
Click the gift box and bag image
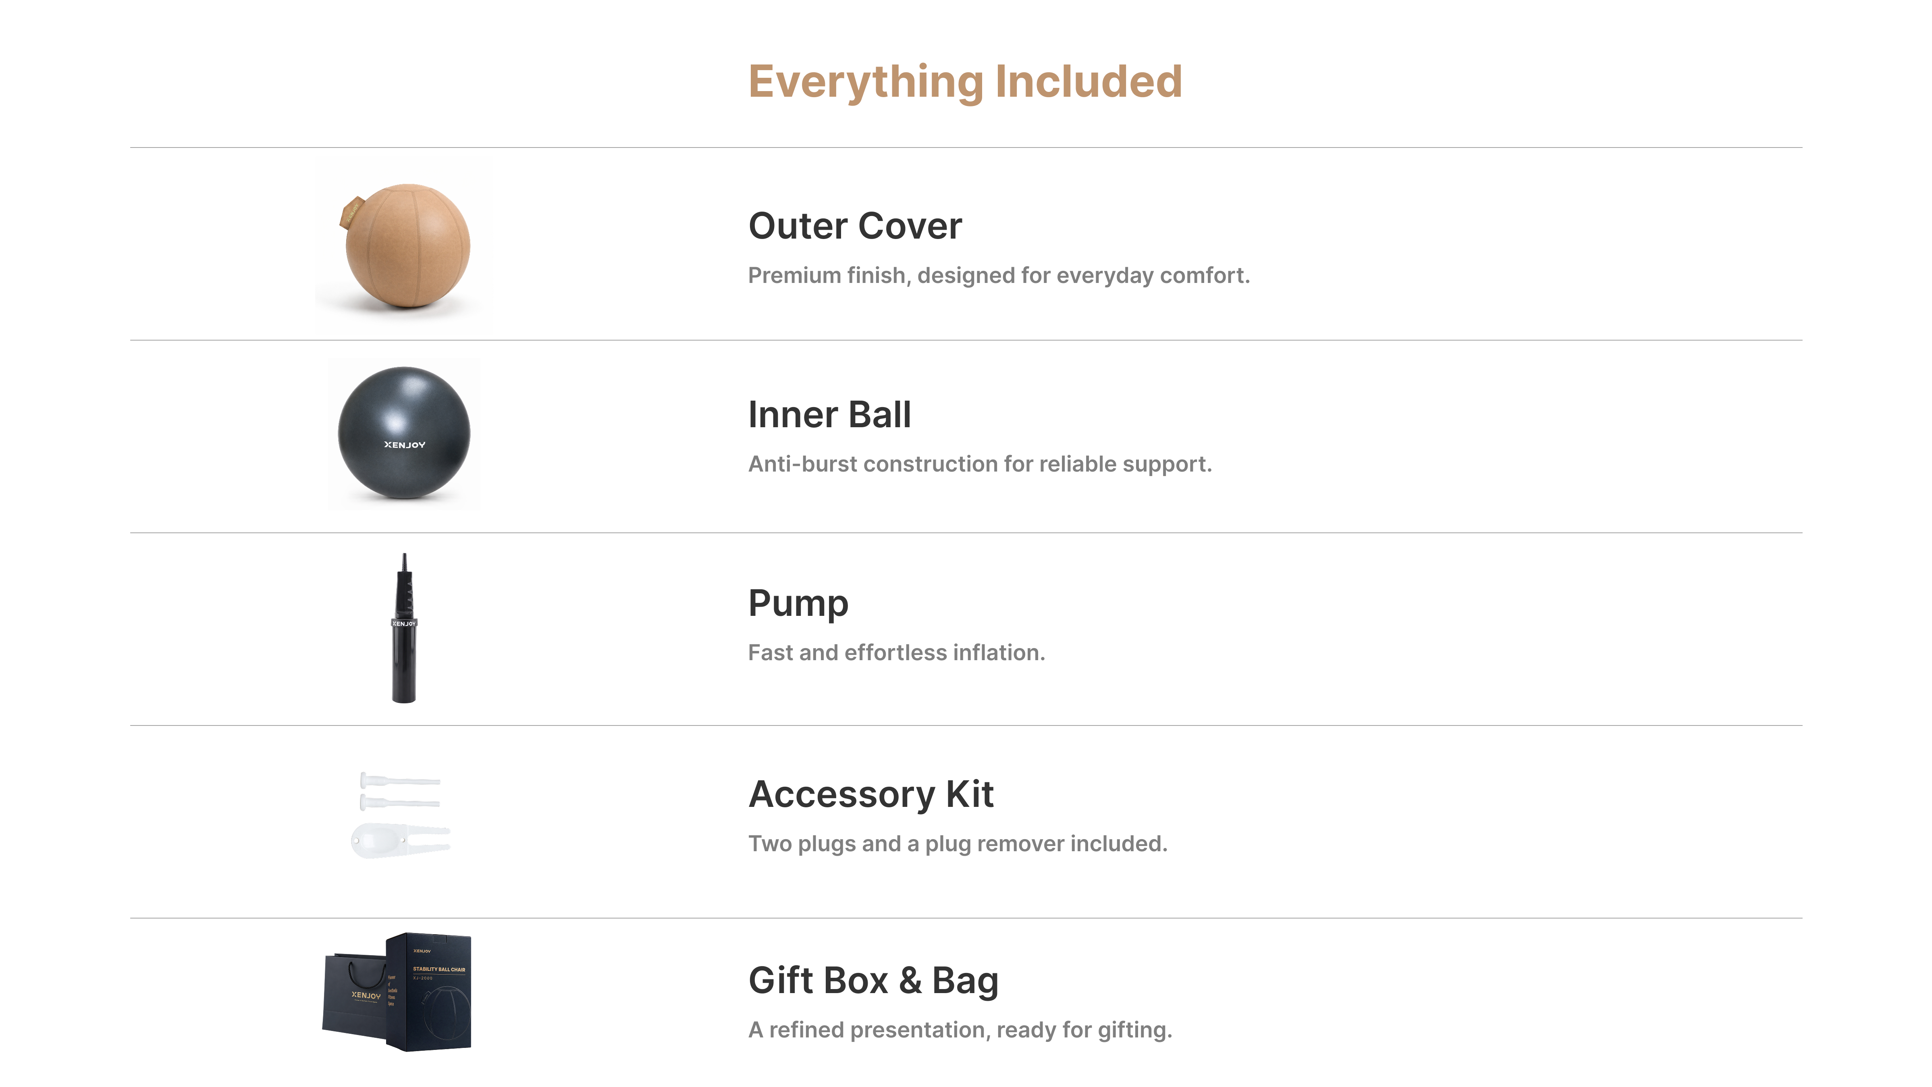coord(397,992)
